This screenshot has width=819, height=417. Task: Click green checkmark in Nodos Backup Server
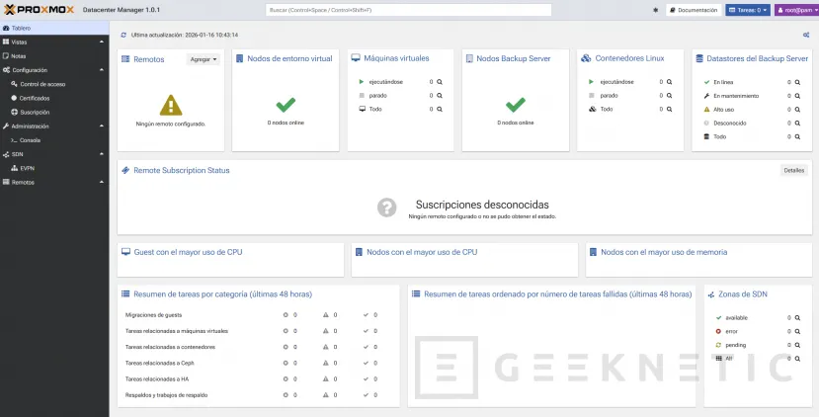(516, 105)
